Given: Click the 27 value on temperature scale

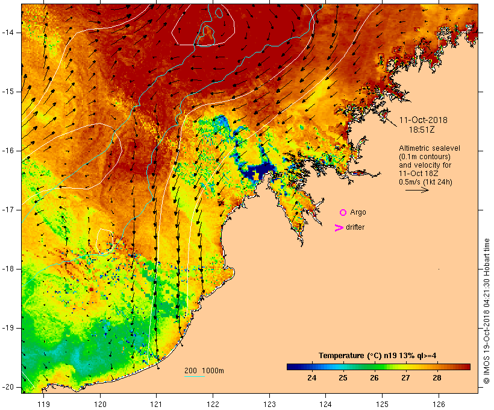Looking at the screenshot, I should pyautogui.click(x=405, y=378).
